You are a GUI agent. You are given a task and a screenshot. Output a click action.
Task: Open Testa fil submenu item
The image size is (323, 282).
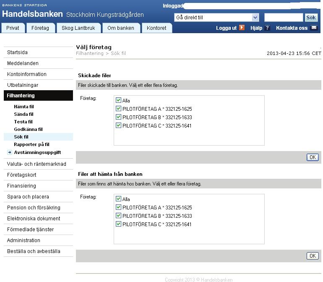click(x=23, y=122)
